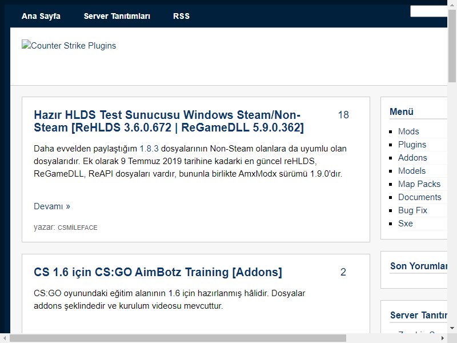Click the horizontal scrollbar right arrow
Screen dimensions: 457x343
443,338
